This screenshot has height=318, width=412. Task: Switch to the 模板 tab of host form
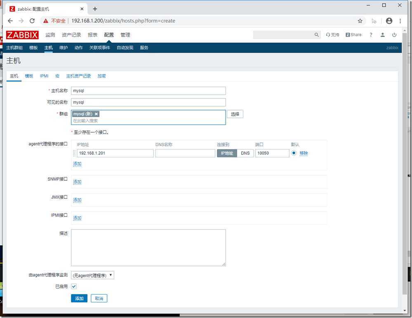point(29,76)
